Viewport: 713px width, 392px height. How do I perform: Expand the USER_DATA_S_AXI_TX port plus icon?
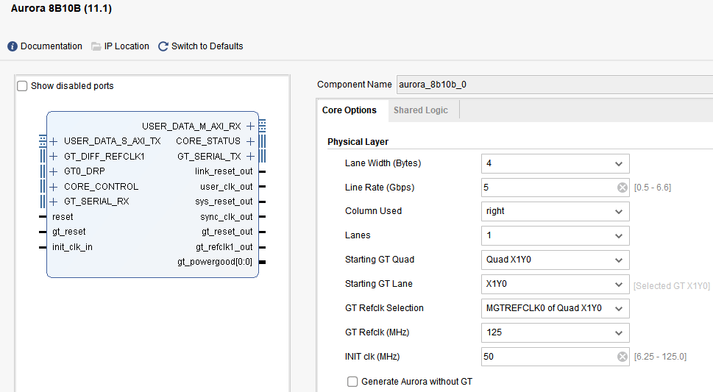[x=54, y=141]
